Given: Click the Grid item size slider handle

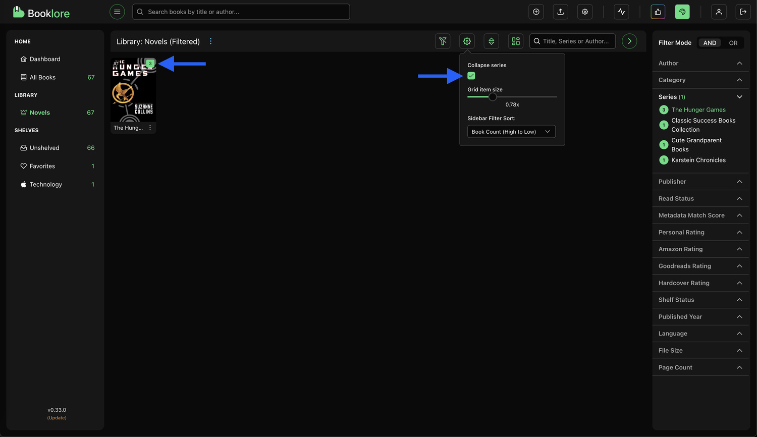Looking at the screenshot, I should pos(493,97).
